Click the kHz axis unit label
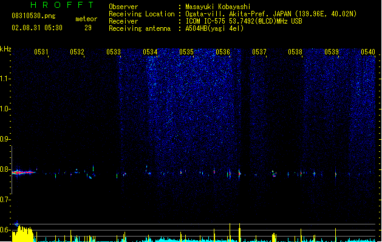The width and height of the screenshot is (382, 242). [x=5, y=49]
